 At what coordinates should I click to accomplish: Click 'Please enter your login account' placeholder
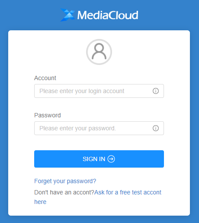point(82,91)
